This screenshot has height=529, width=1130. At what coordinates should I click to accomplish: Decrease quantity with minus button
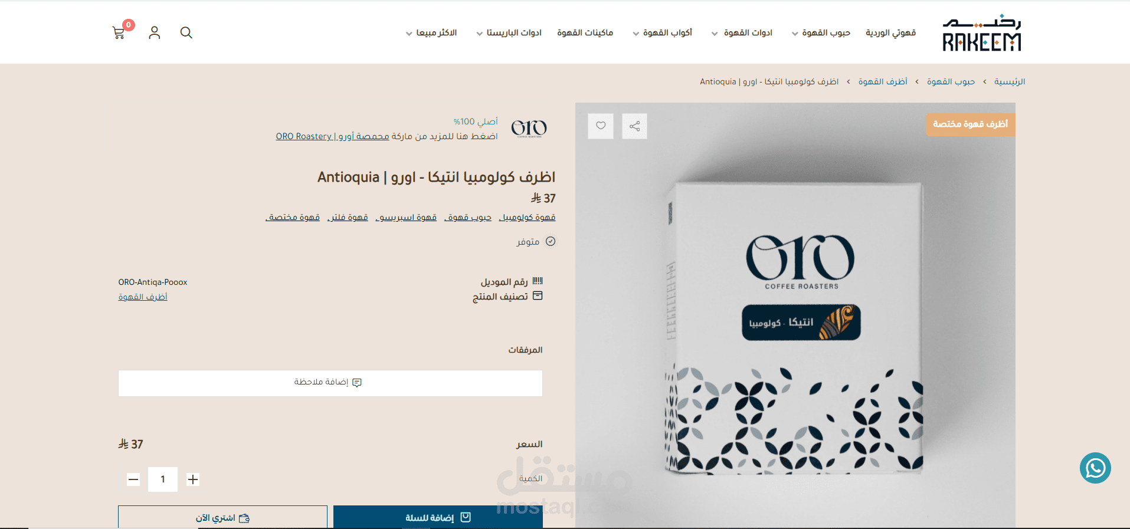pos(133,479)
